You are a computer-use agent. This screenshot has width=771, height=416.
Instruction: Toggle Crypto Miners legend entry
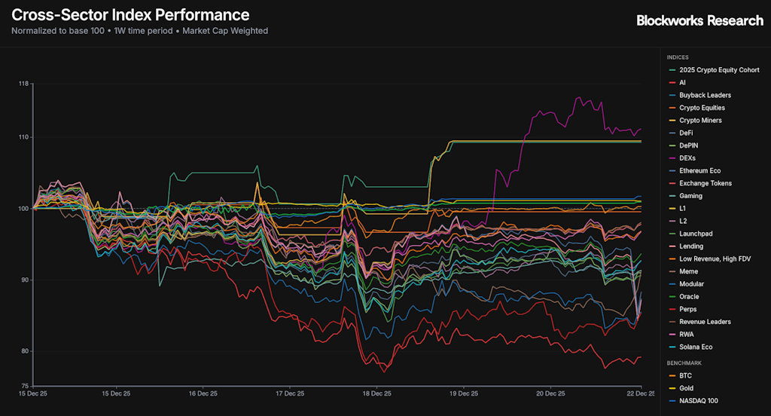[x=700, y=121]
